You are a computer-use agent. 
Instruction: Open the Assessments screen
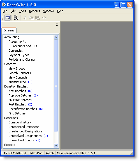coord(17,42)
